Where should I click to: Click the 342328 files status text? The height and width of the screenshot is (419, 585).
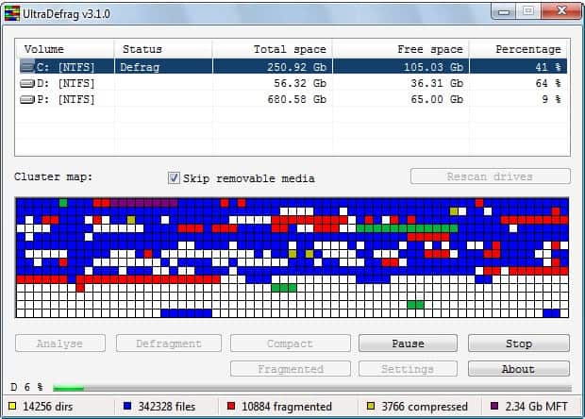tap(167, 406)
